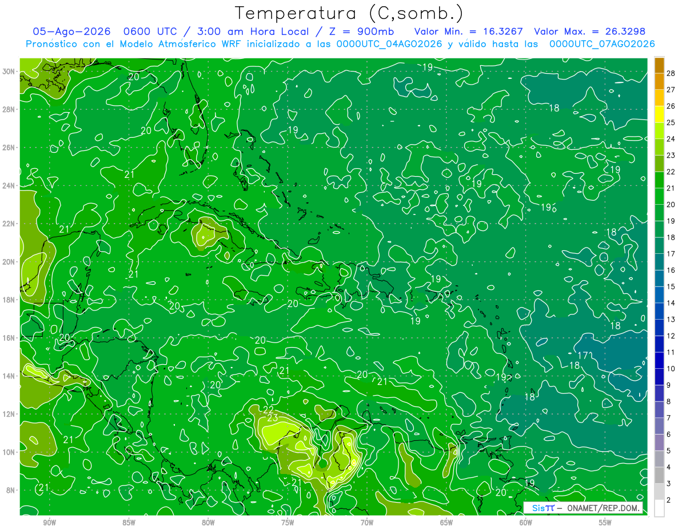Pick the orange swatch between 27 and 28
The image size is (686, 530).
(x=659, y=81)
